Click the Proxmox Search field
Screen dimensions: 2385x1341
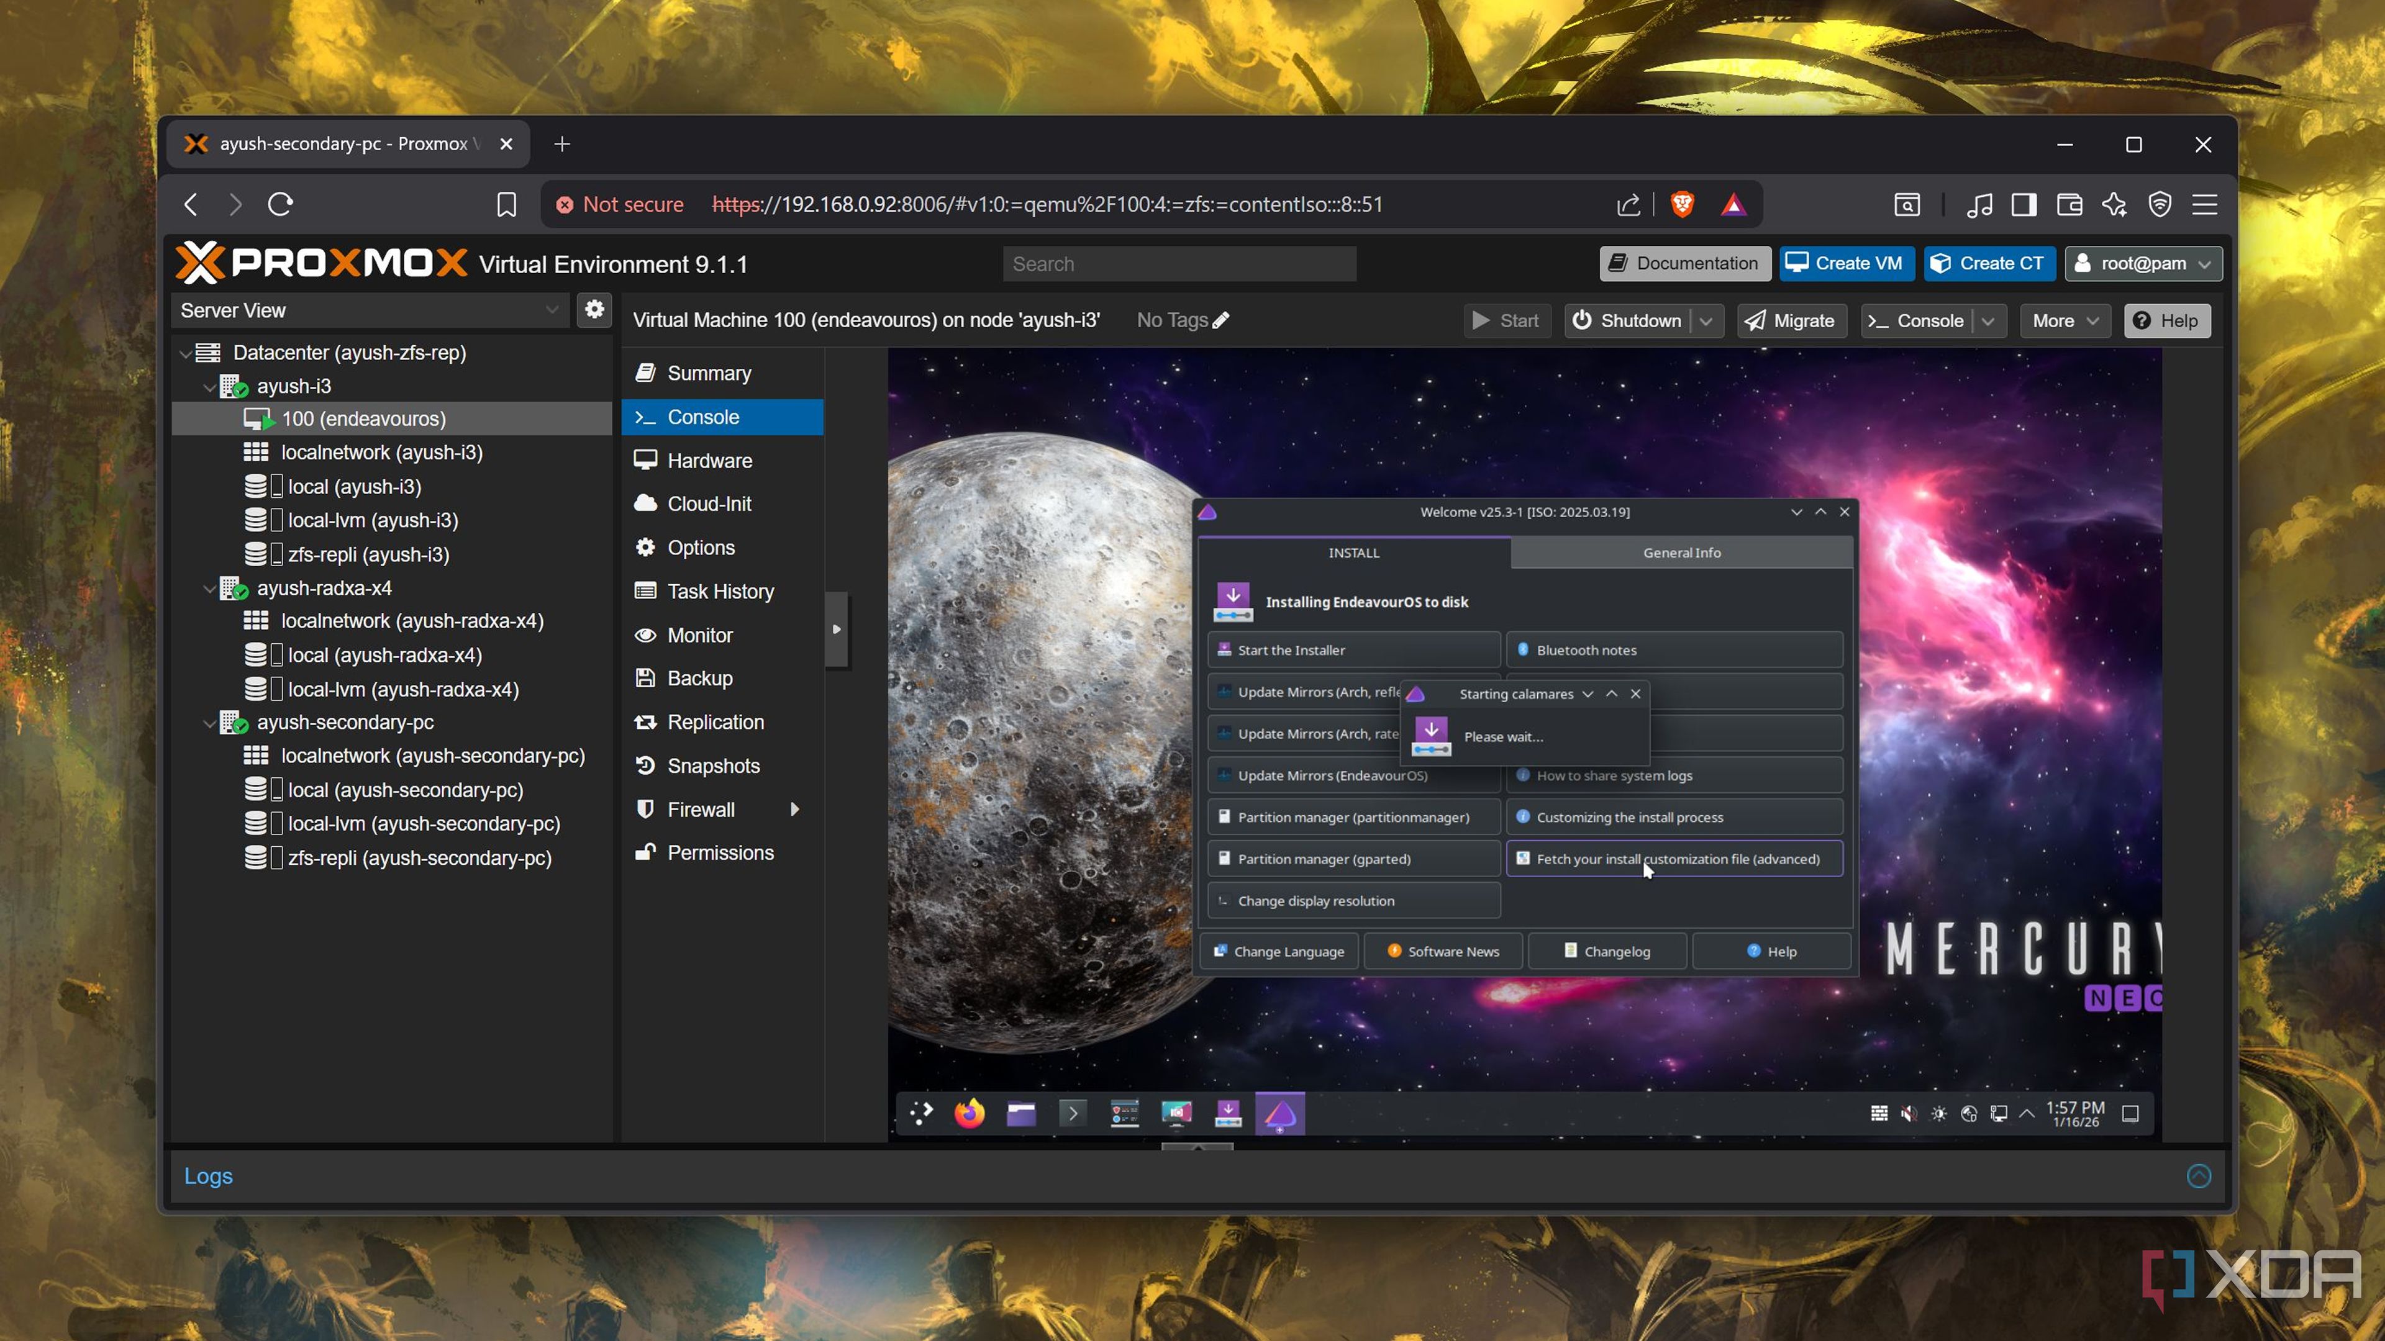coord(1179,264)
